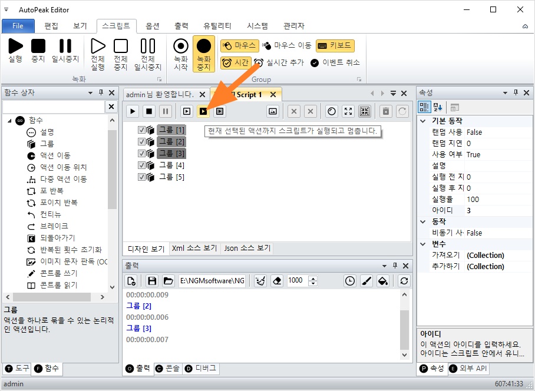Open 함수 상자 panel dropdown arrow
This screenshot has height=391, width=535.
tap(90, 92)
